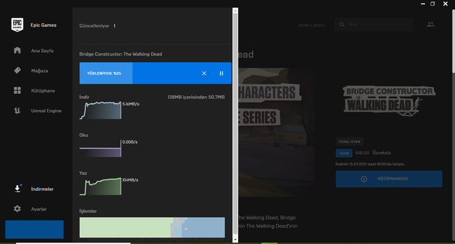
Task: Select Ana Sayfa menu label
Action: [42, 51]
